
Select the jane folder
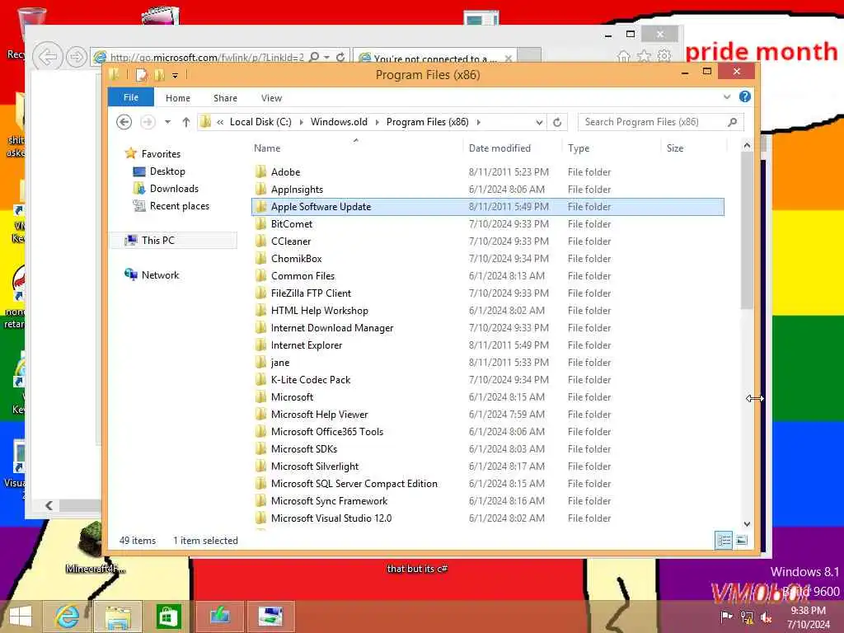pos(280,363)
